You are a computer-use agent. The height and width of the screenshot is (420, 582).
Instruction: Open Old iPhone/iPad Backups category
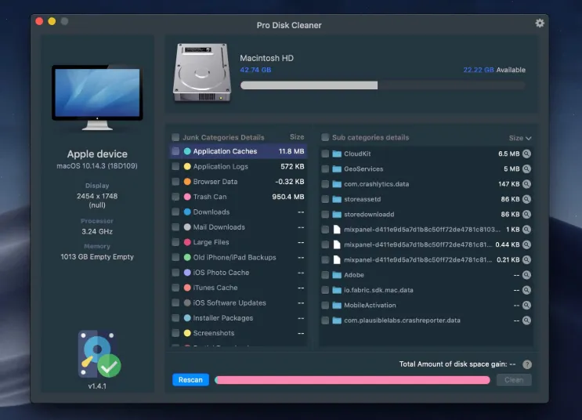click(238, 257)
